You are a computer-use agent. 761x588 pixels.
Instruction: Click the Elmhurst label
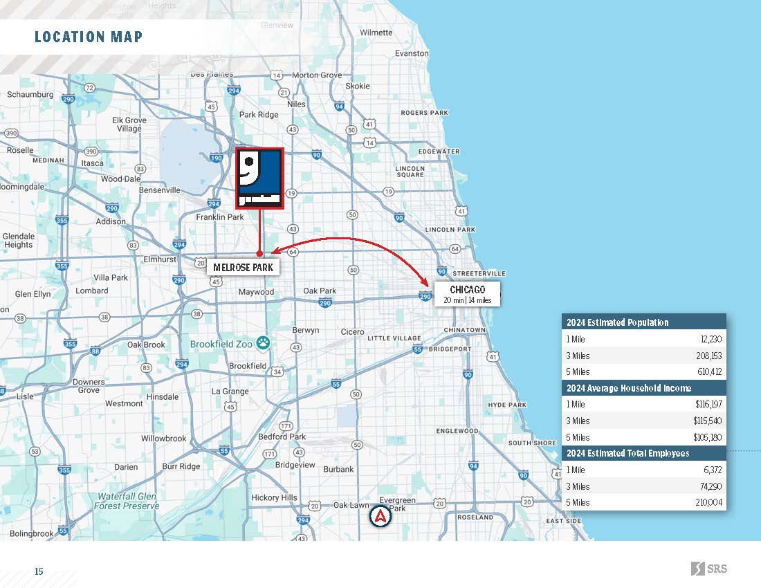[x=160, y=259]
